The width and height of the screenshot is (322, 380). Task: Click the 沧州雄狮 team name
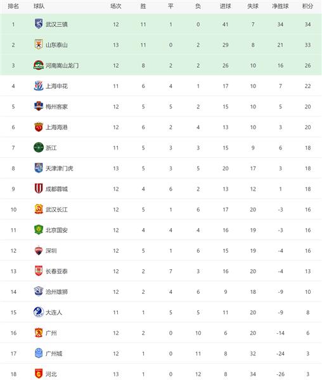(56, 292)
